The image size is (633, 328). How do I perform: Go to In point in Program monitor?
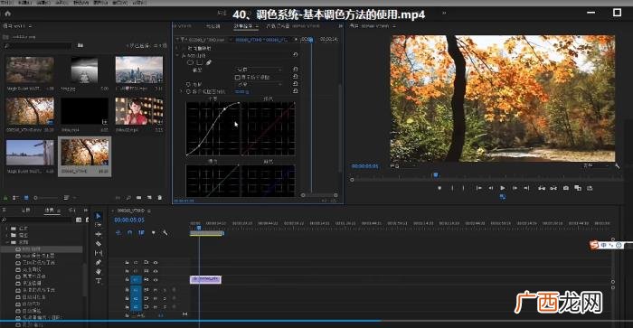pos(478,188)
